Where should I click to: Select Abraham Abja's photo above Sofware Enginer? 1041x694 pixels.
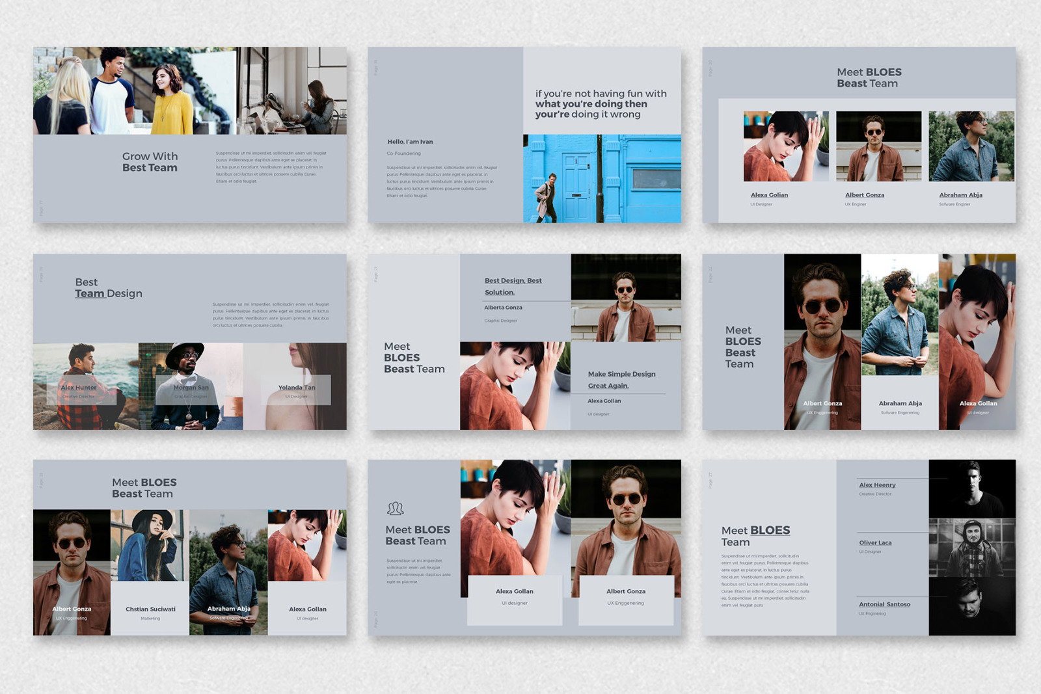971,146
